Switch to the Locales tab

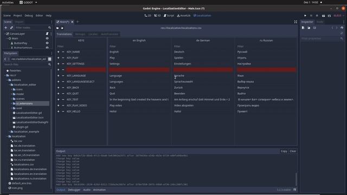click(93, 34)
